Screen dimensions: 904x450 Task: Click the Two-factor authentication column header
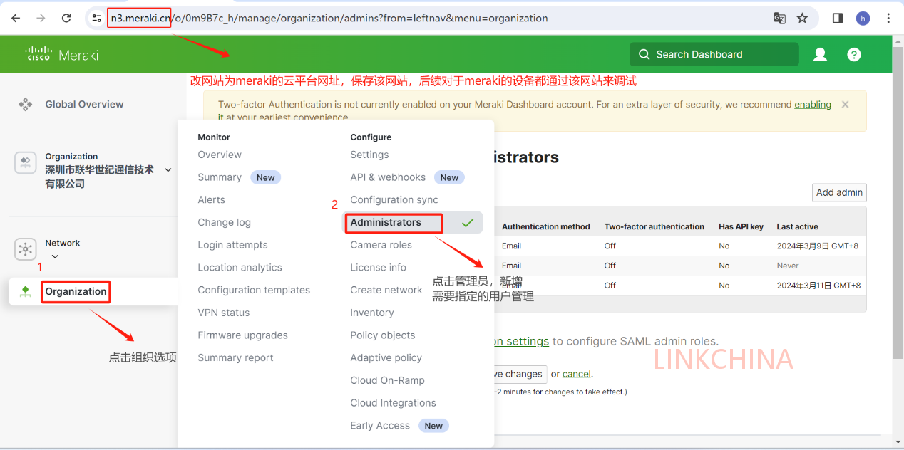(654, 226)
